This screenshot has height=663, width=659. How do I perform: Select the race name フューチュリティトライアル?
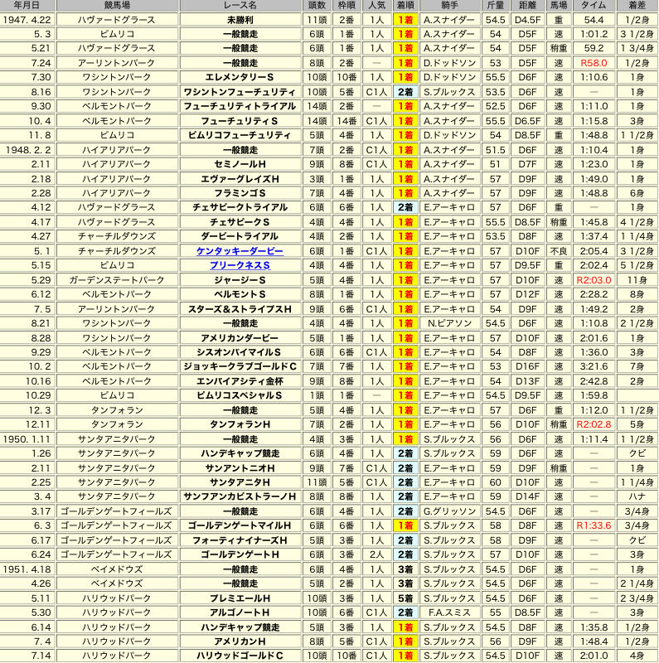[240, 106]
